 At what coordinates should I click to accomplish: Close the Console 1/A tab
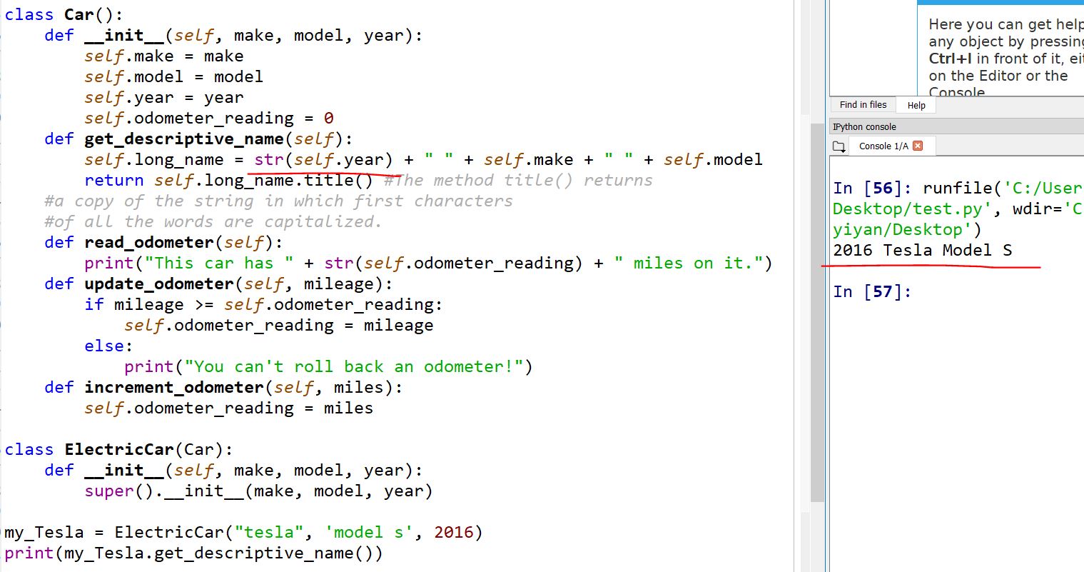tap(918, 146)
